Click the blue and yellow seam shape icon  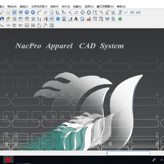click(114, 19)
